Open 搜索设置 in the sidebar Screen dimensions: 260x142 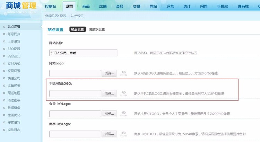click(14, 123)
